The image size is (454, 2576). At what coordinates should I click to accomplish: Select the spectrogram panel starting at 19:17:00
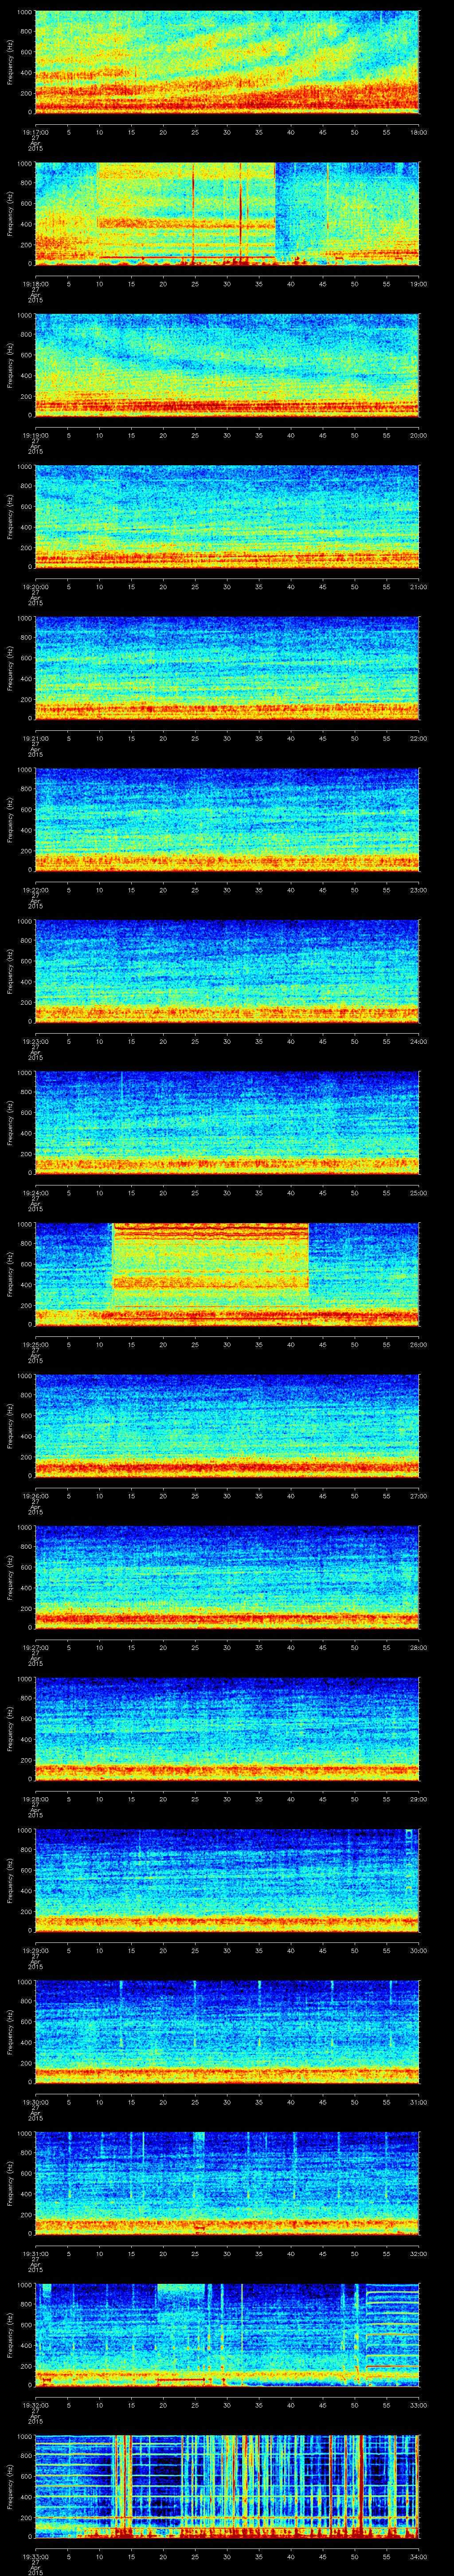coord(227,62)
